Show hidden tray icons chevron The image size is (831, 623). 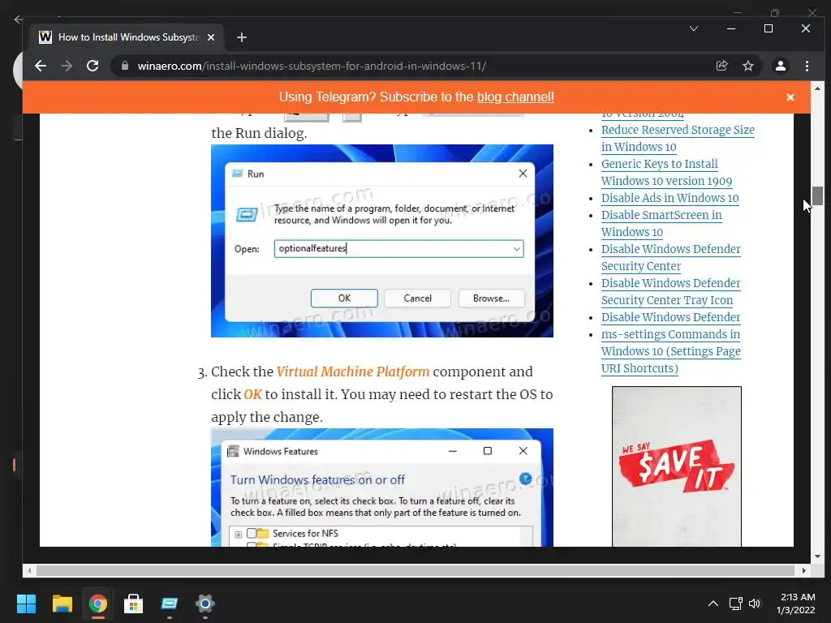[713, 604]
